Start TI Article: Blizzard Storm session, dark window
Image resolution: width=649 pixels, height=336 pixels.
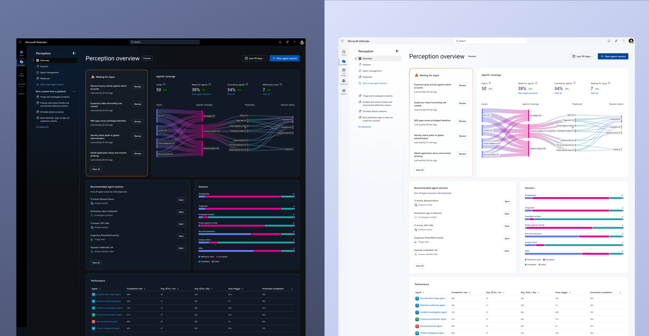(x=181, y=200)
